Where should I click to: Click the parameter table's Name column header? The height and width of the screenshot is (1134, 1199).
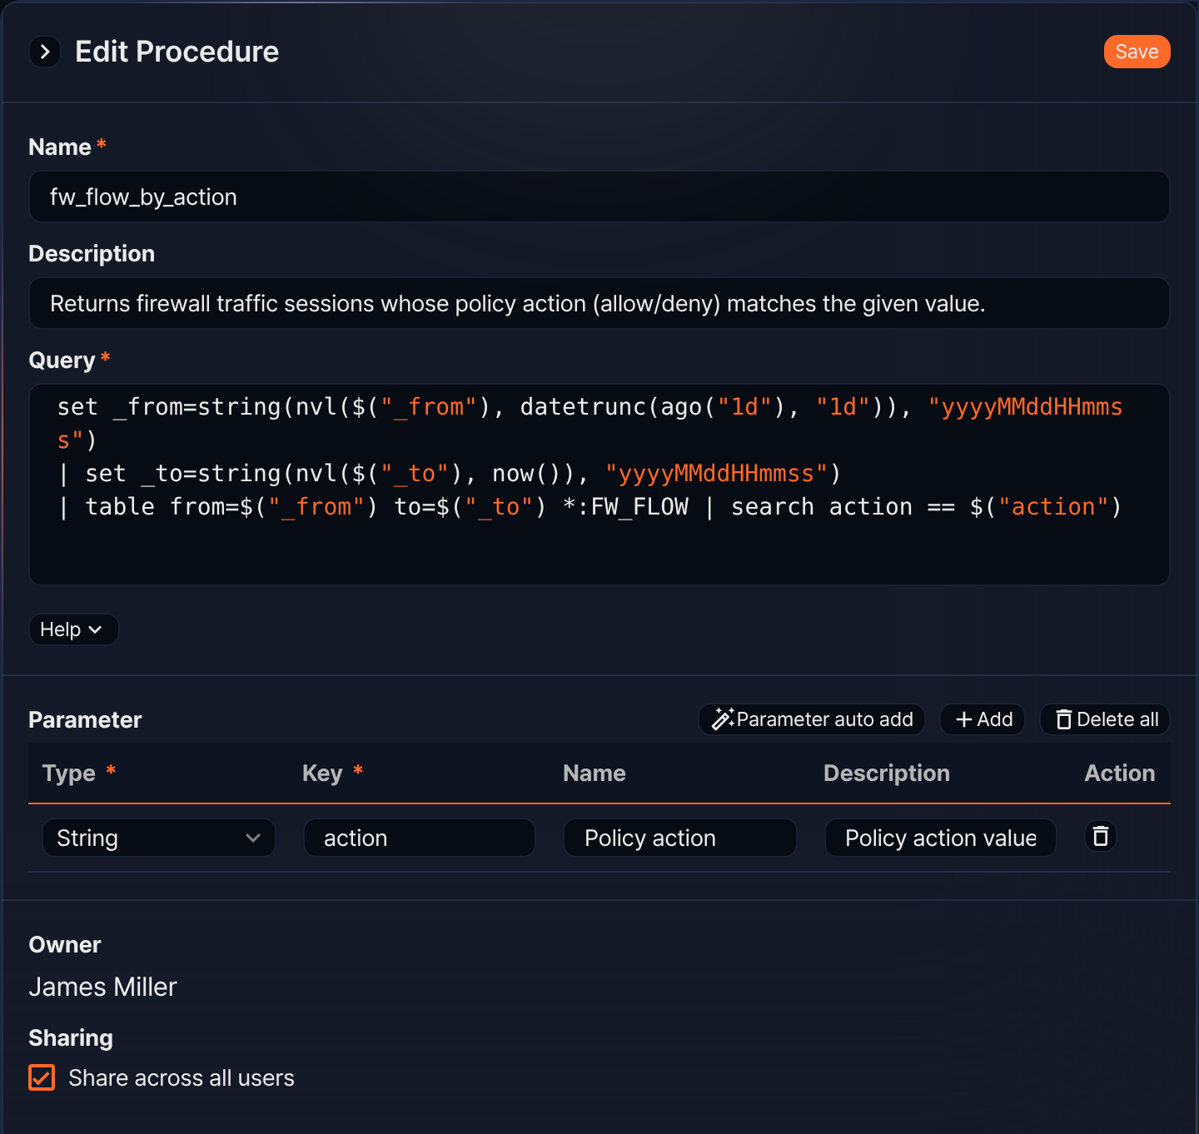pos(595,773)
